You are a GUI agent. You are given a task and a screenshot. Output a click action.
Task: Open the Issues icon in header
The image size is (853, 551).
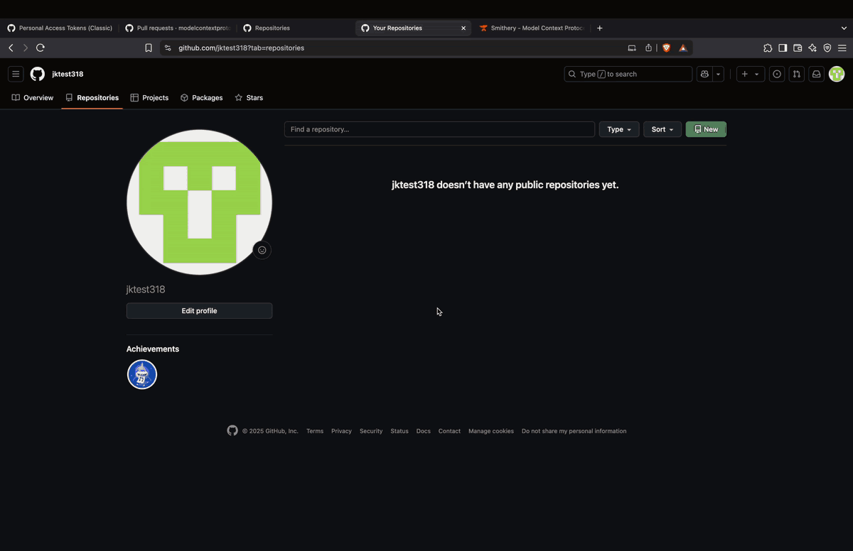pyautogui.click(x=777, y=74)
